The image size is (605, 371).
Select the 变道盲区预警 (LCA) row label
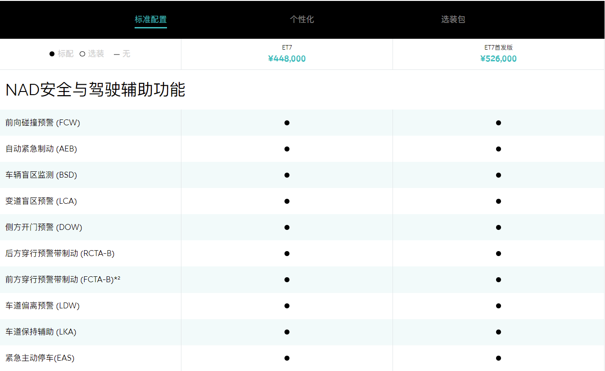point(41,201)
